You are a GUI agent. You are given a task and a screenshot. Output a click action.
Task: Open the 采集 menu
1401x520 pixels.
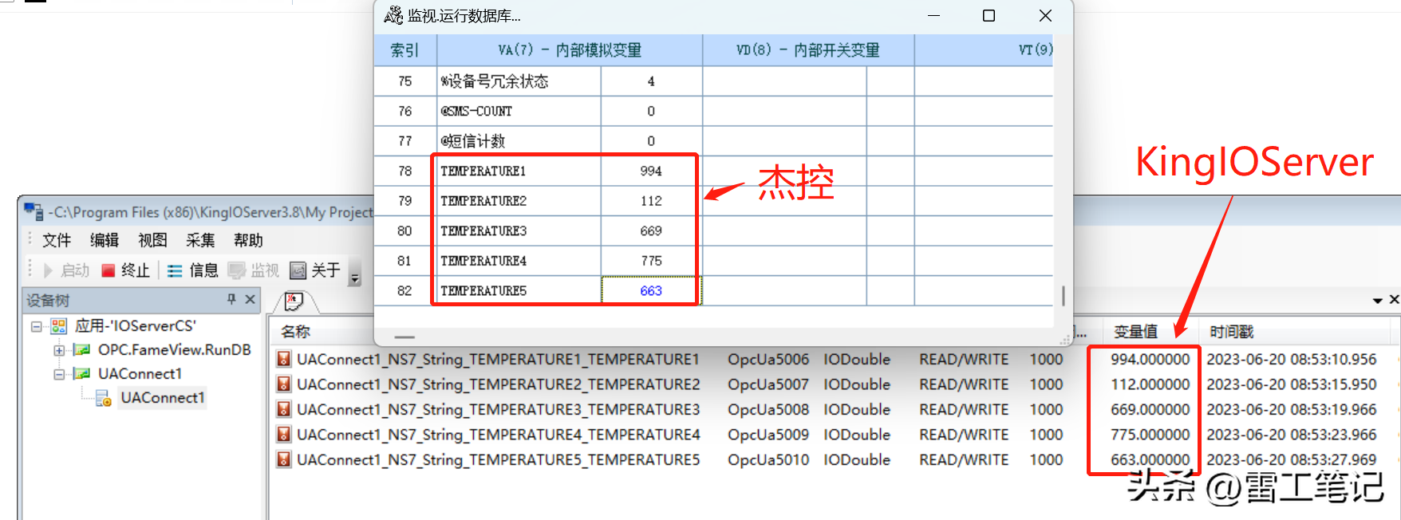click(x=199, y=240)
